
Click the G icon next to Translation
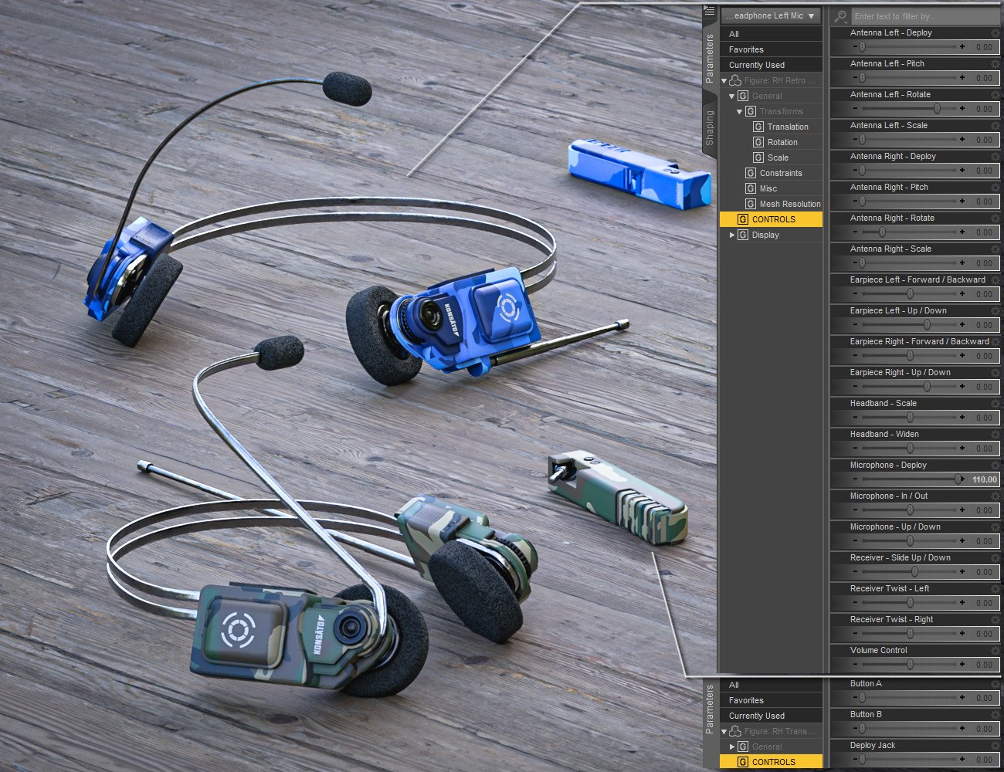759,126
